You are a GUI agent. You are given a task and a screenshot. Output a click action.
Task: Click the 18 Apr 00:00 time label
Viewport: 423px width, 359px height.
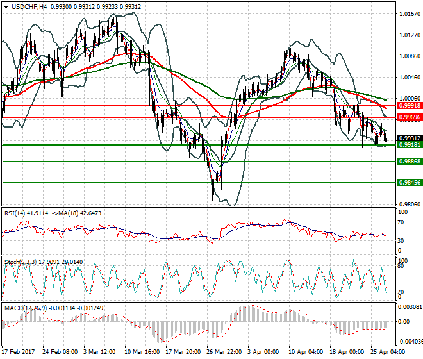pos(347,352)
